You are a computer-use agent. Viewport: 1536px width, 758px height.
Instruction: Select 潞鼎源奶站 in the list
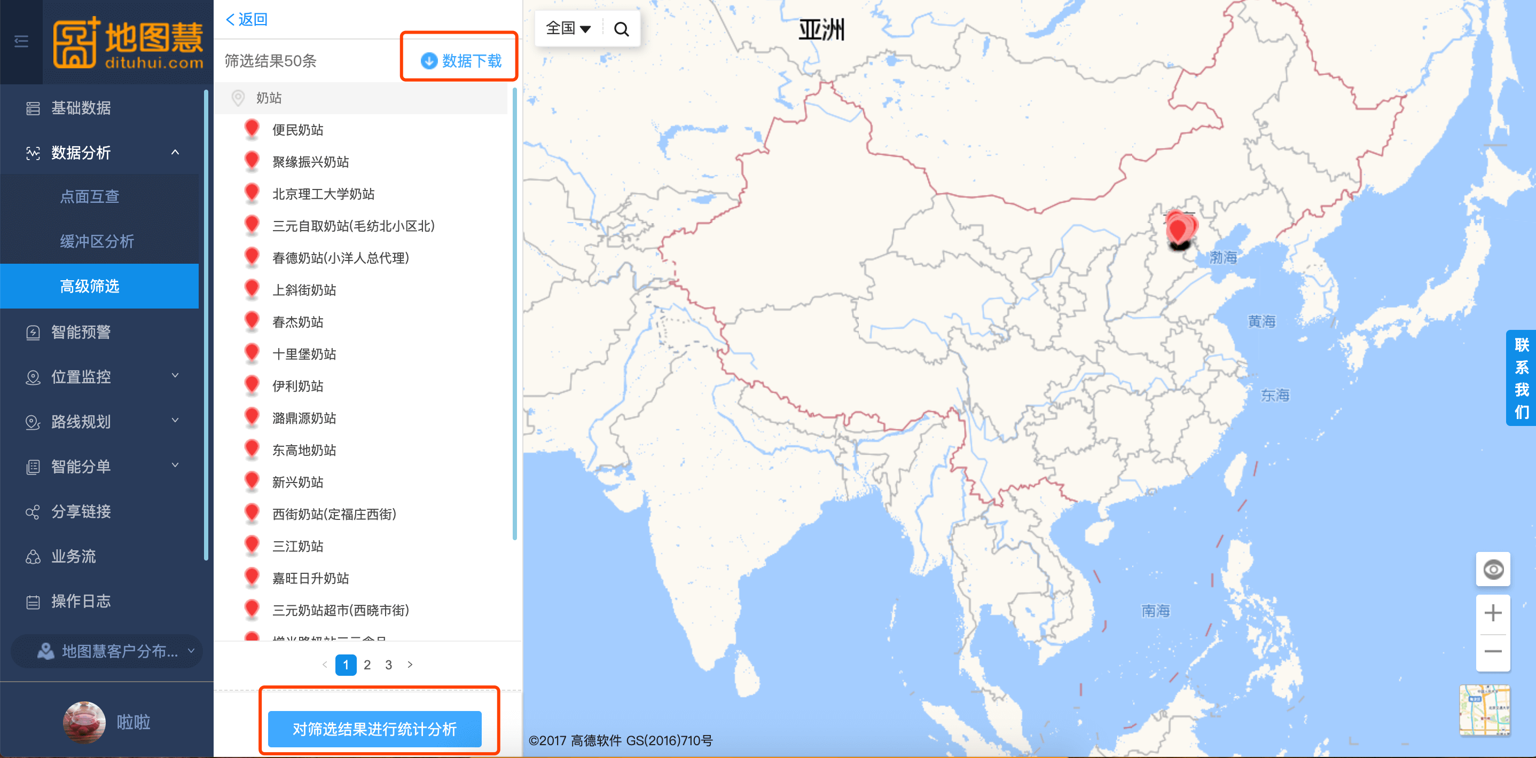304,419
